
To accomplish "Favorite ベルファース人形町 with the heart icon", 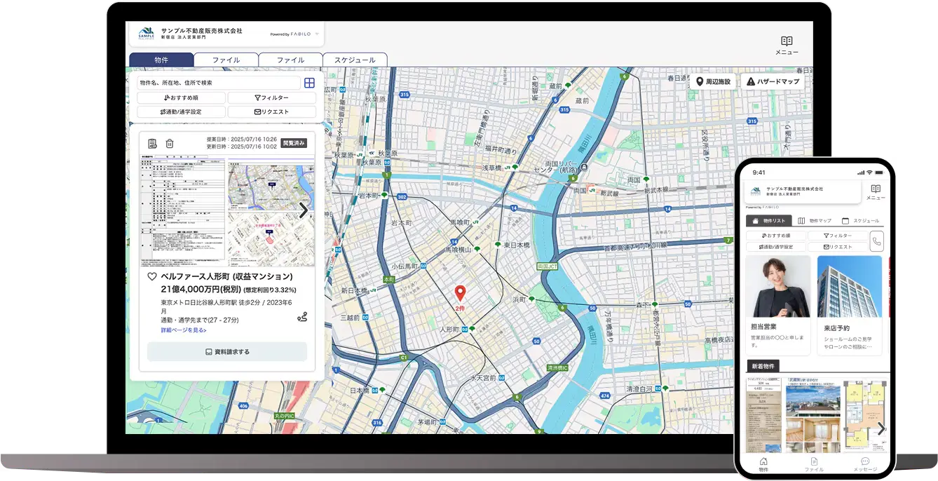I will click(152, 277).
